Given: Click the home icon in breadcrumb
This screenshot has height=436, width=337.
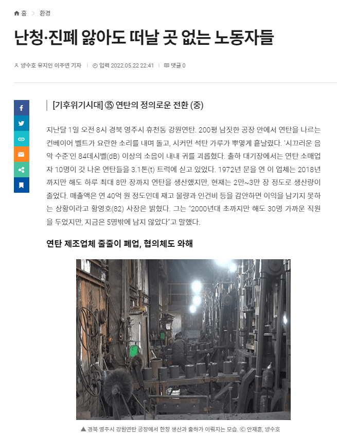Looking at the screenshot, I should coord(16,13).
